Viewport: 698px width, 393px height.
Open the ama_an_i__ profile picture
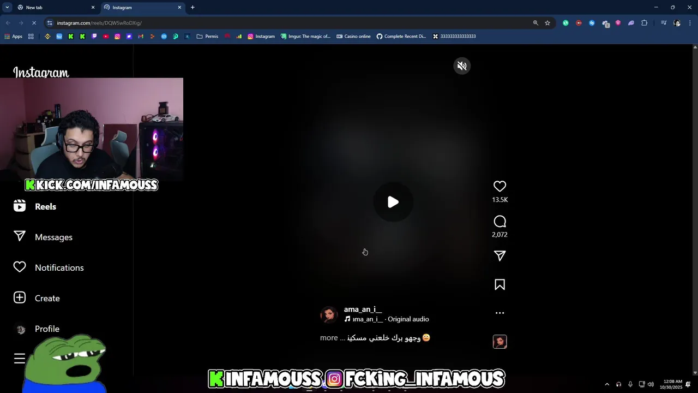(329, 314)
